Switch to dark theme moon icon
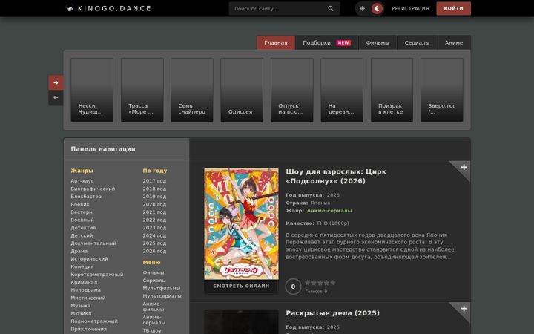This screenshot has width=534, height=334. [377, 8]
